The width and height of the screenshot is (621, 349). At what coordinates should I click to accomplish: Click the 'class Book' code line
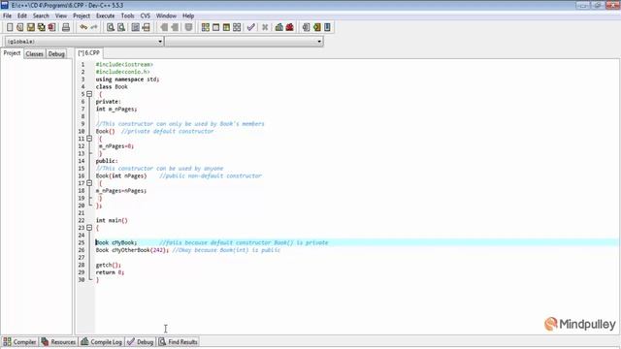click(x=112, y=86)
